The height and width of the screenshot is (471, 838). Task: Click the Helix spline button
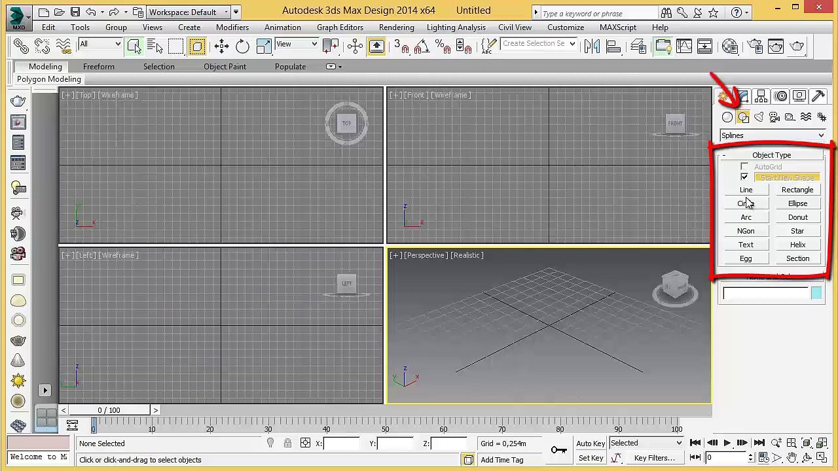[x=797, y=245]
